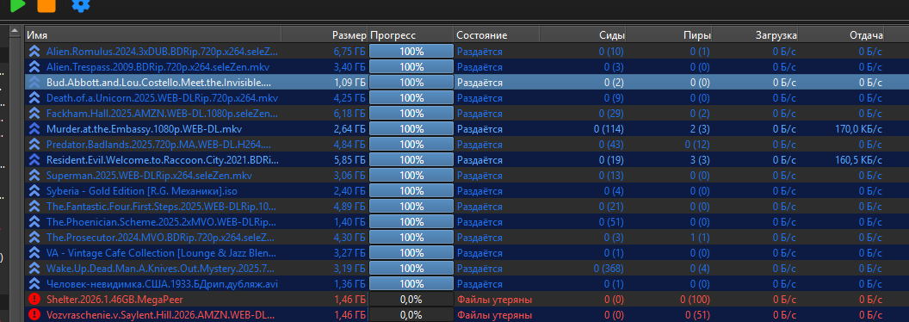Click seeding icon of The.Fantastic.Four.First.Steps torrent

tap(34, 207)
